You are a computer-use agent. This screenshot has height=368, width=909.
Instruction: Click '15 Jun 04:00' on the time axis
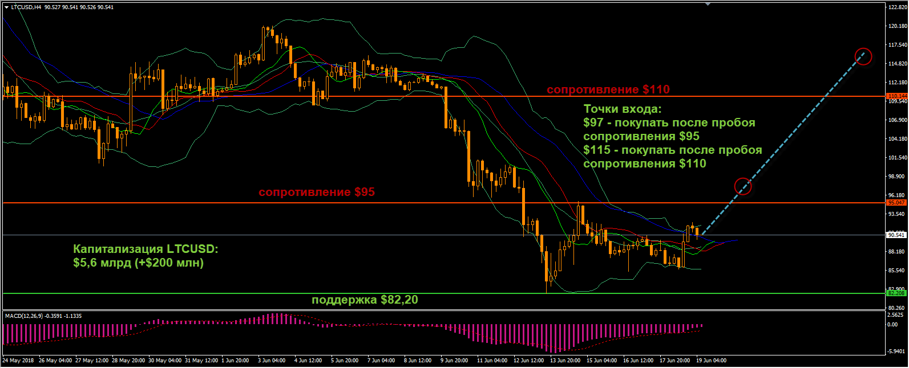tap(601, 361)
